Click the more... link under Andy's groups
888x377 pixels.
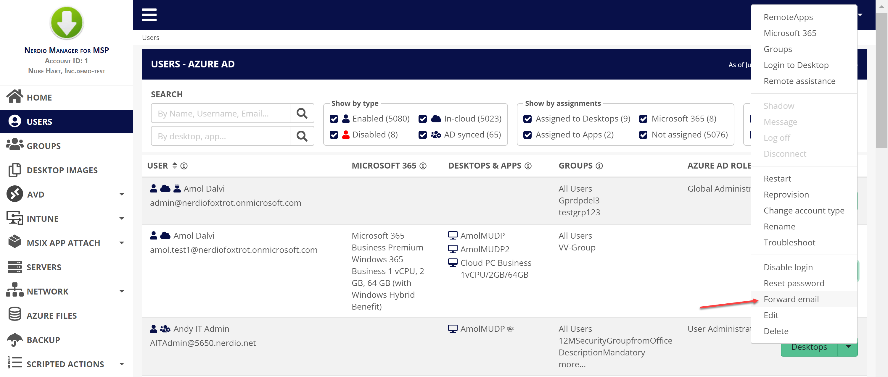coord(572,364)
